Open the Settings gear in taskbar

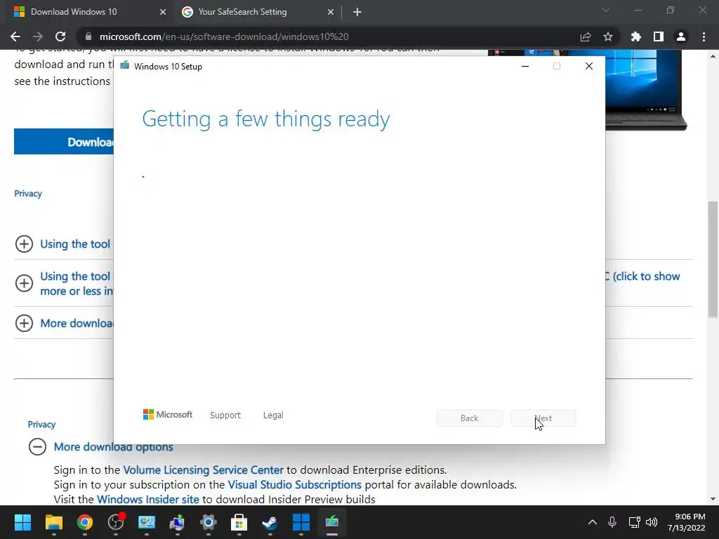click(208, 522)
